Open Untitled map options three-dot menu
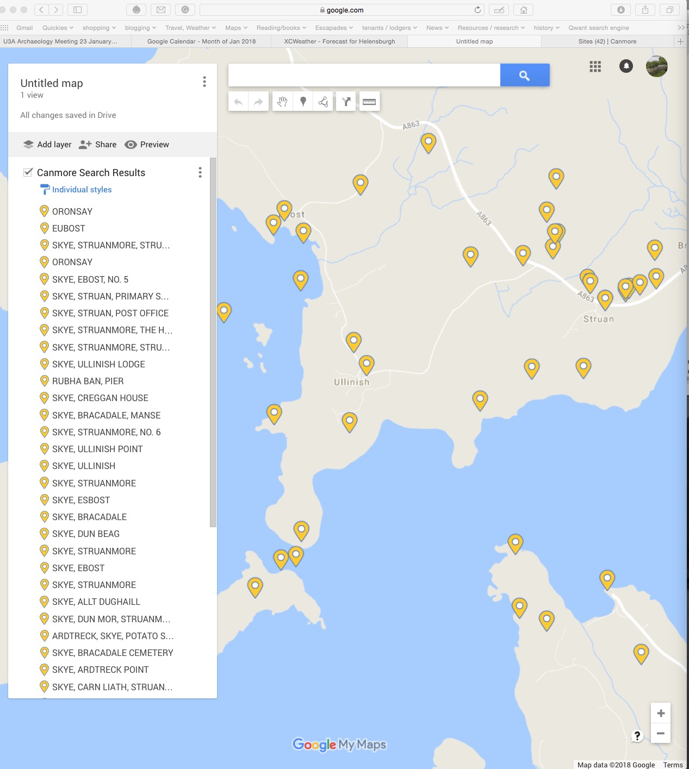This screenshot has width=689, height=769. click(x=204, y=82)
